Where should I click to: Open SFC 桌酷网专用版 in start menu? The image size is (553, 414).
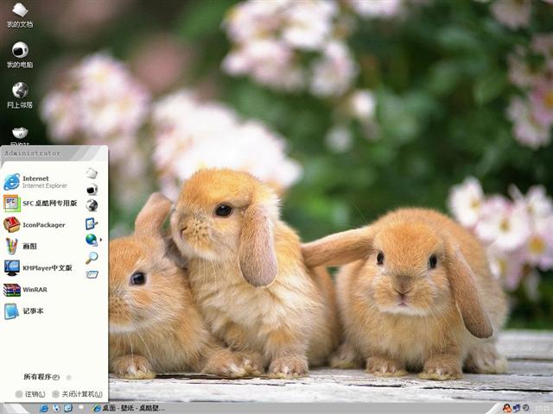[41, 204]
